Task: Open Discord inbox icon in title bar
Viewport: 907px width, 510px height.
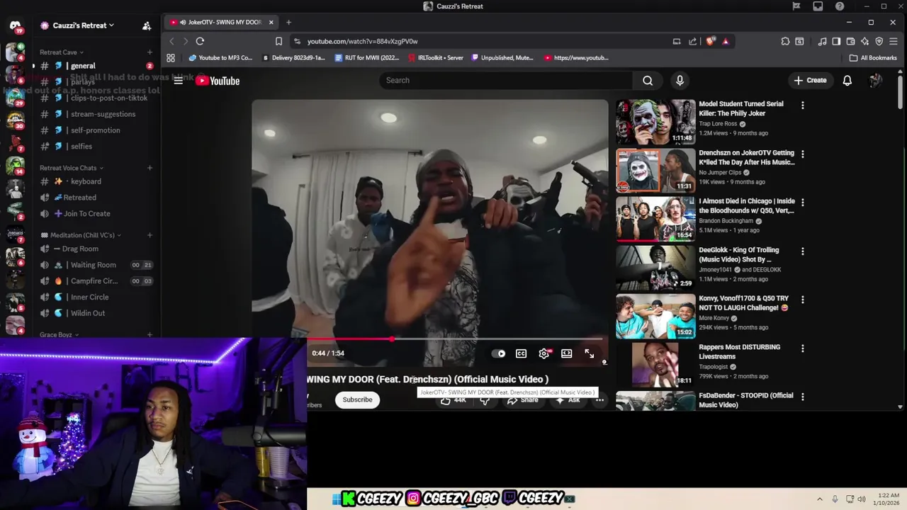Action: pos(818,6)
